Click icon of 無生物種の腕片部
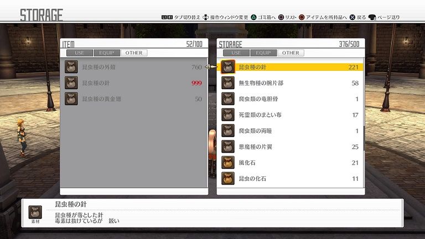The height and width of the screenshot is (239, 425). (x=228, y=83)
